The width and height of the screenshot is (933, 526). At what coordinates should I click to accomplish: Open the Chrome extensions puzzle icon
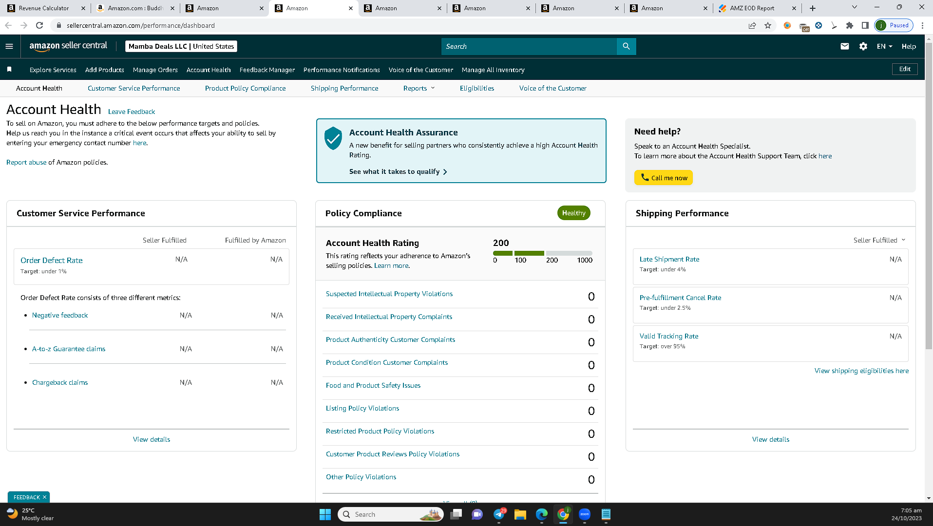(850, 25)
